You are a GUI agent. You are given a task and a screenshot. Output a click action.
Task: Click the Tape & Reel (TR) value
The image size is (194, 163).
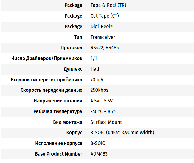pos(108,5)
